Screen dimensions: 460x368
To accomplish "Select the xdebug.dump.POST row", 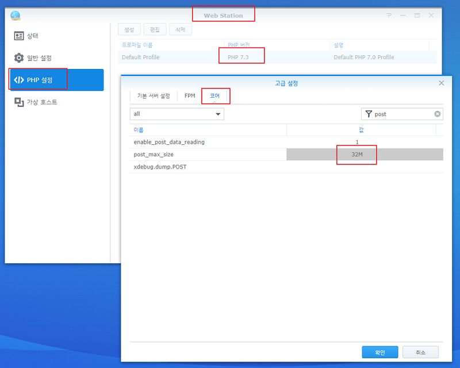I will coord(286,167).
